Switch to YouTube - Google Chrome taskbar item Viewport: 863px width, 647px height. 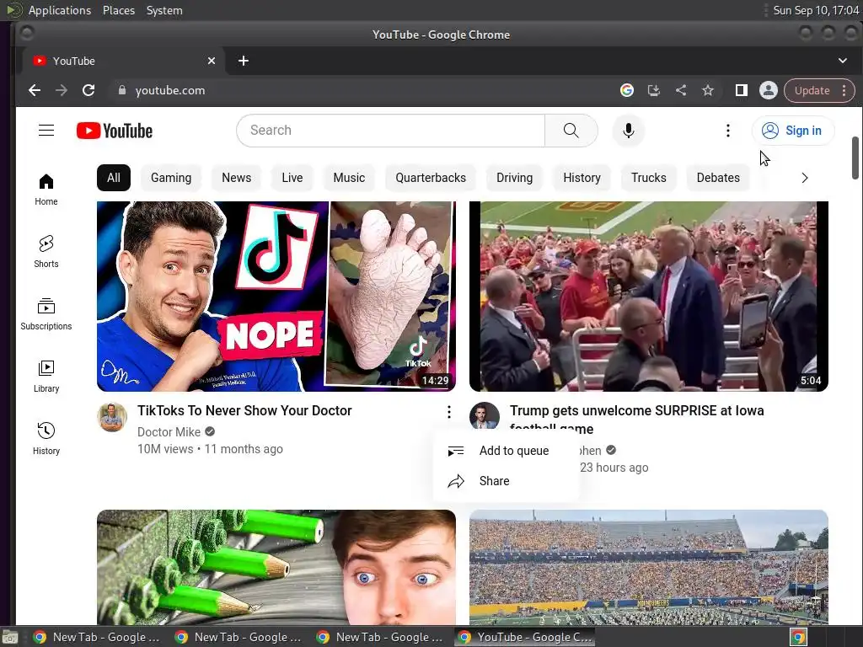coord(525,637)
